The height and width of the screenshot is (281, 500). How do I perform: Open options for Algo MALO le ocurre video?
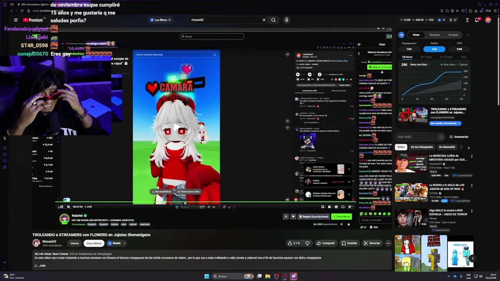(471, 211)
